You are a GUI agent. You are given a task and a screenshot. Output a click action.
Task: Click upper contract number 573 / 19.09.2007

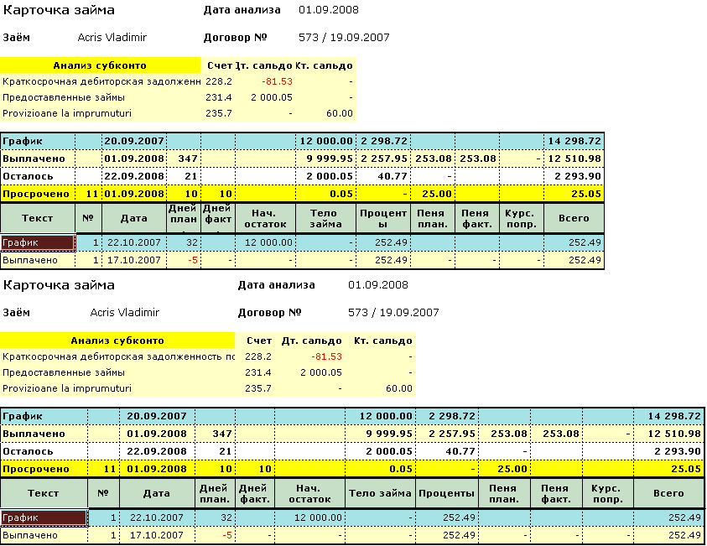(344, 38)
